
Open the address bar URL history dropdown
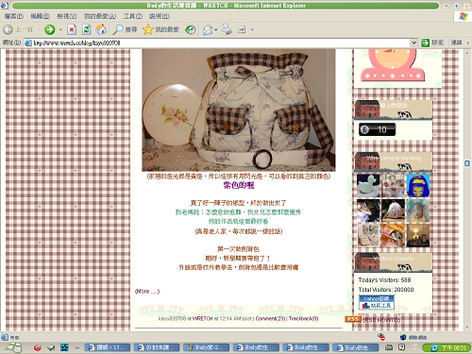tap(413, 42)
